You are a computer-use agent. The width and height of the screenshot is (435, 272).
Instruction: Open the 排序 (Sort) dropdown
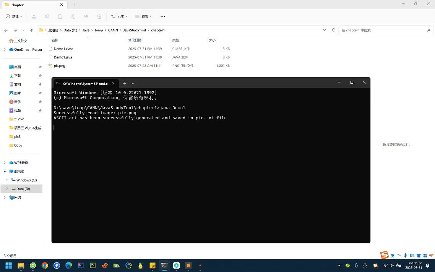119,17
